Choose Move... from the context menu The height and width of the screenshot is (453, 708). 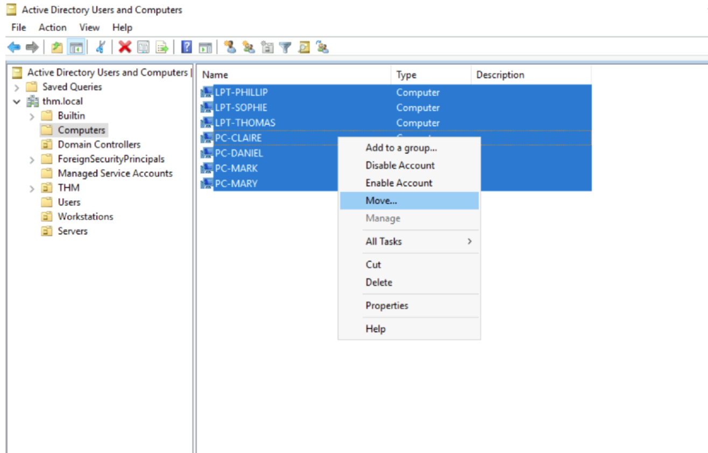tap(409, 200)
